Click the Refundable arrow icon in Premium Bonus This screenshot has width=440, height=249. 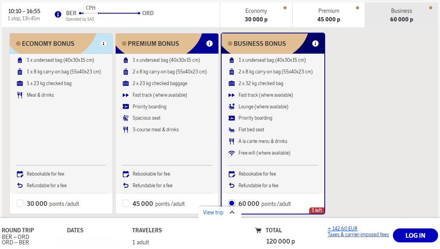(126, 185)
